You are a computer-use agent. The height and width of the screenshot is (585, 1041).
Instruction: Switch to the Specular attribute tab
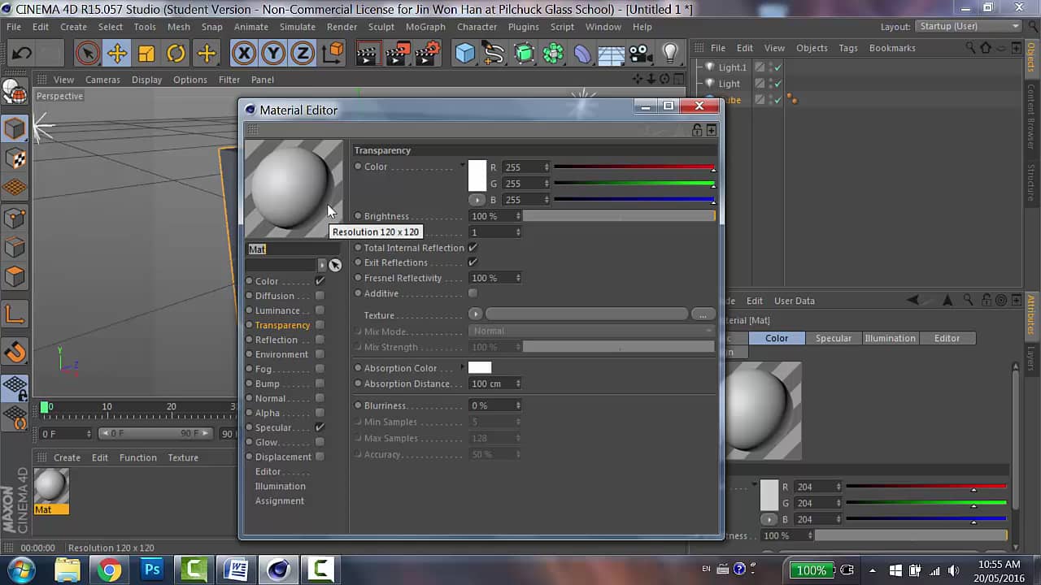pyautogui.click(x=834, y=338)
